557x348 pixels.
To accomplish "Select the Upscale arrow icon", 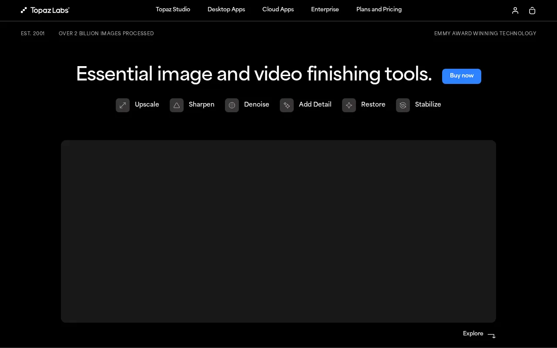I will (123, 105).
